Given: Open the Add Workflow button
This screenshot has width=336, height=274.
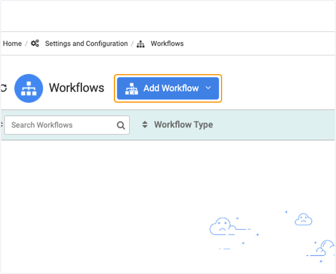Looking at the screenshot, I should [x=168, y=88].
